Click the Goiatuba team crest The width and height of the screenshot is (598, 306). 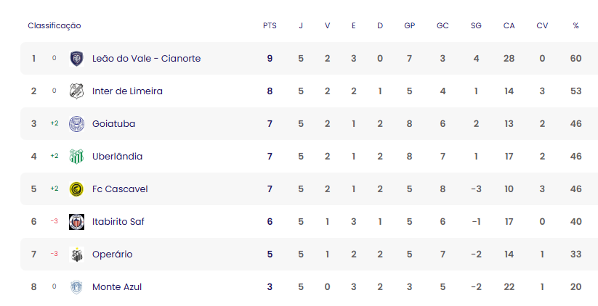pos(76,124)
